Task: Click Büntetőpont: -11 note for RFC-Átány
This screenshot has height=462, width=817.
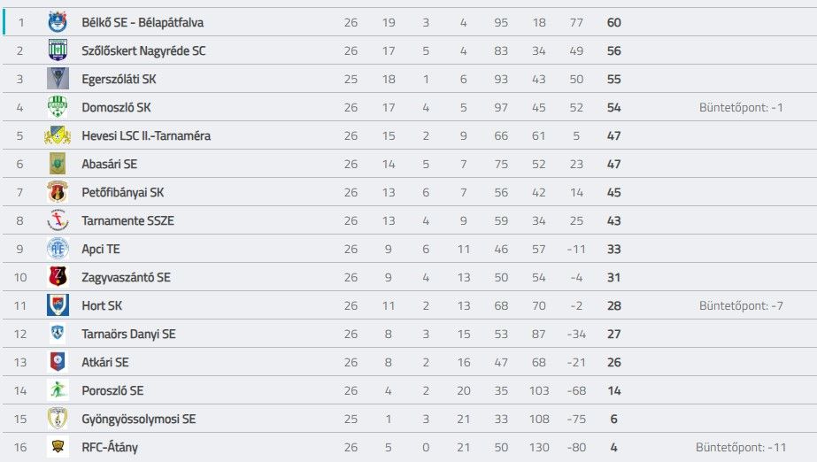Action: 741,447
